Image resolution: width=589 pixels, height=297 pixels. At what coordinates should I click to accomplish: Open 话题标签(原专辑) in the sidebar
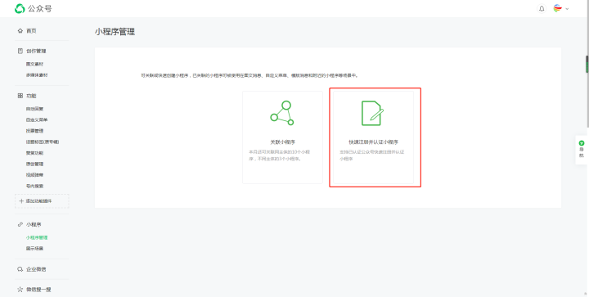[43, 142]
